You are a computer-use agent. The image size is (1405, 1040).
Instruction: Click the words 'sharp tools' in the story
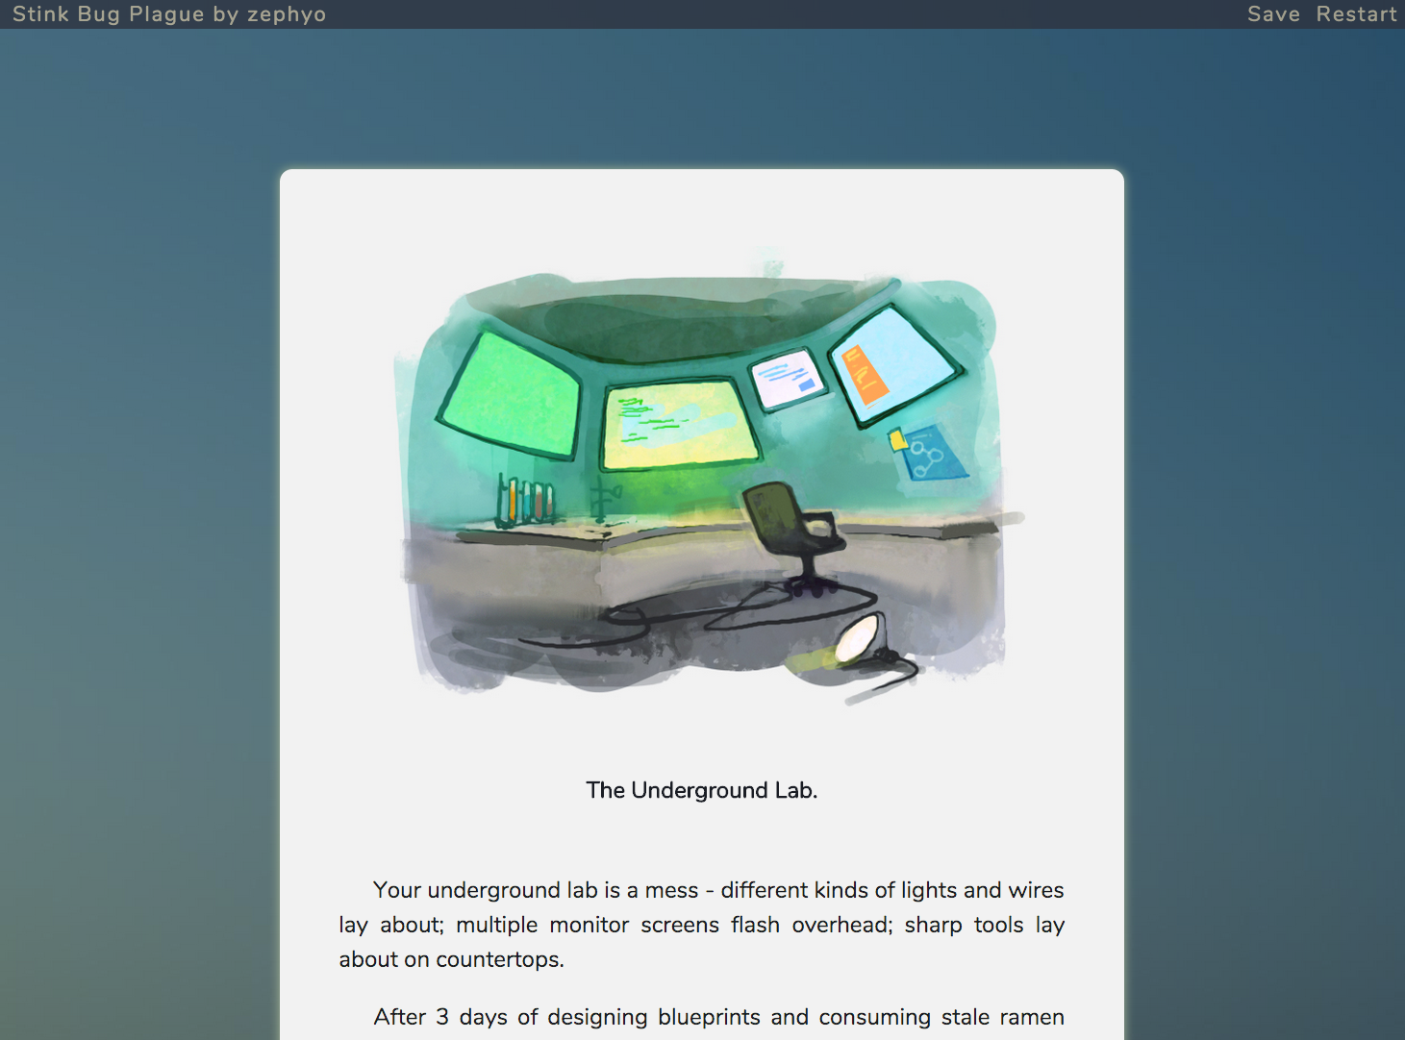pyautogui.click(x=963, y=925)
